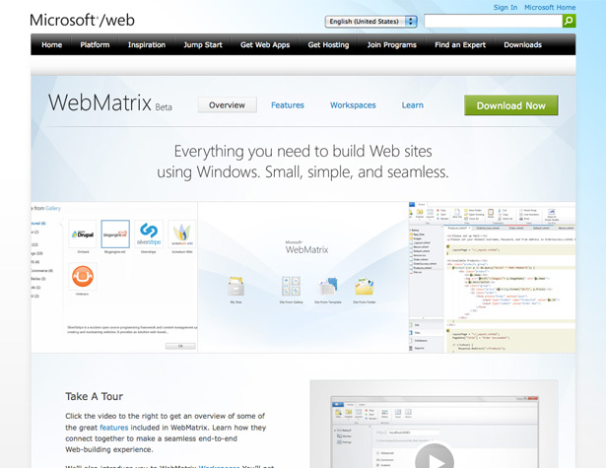Click the BlogEngine.NET tile in the gallery image
This screenshot has height=468, width=606.
pos(115,234)
